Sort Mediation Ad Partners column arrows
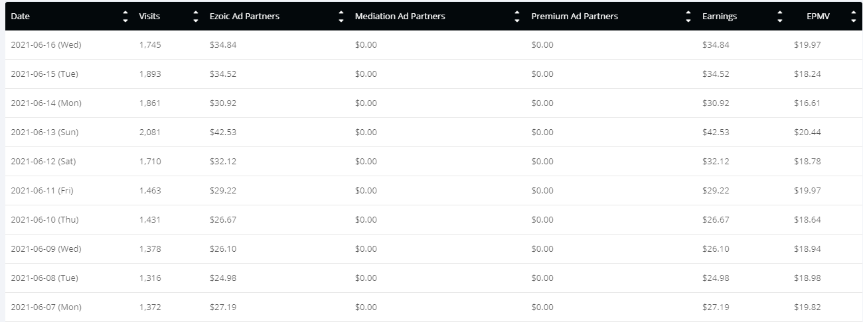 tap(517, 17)
